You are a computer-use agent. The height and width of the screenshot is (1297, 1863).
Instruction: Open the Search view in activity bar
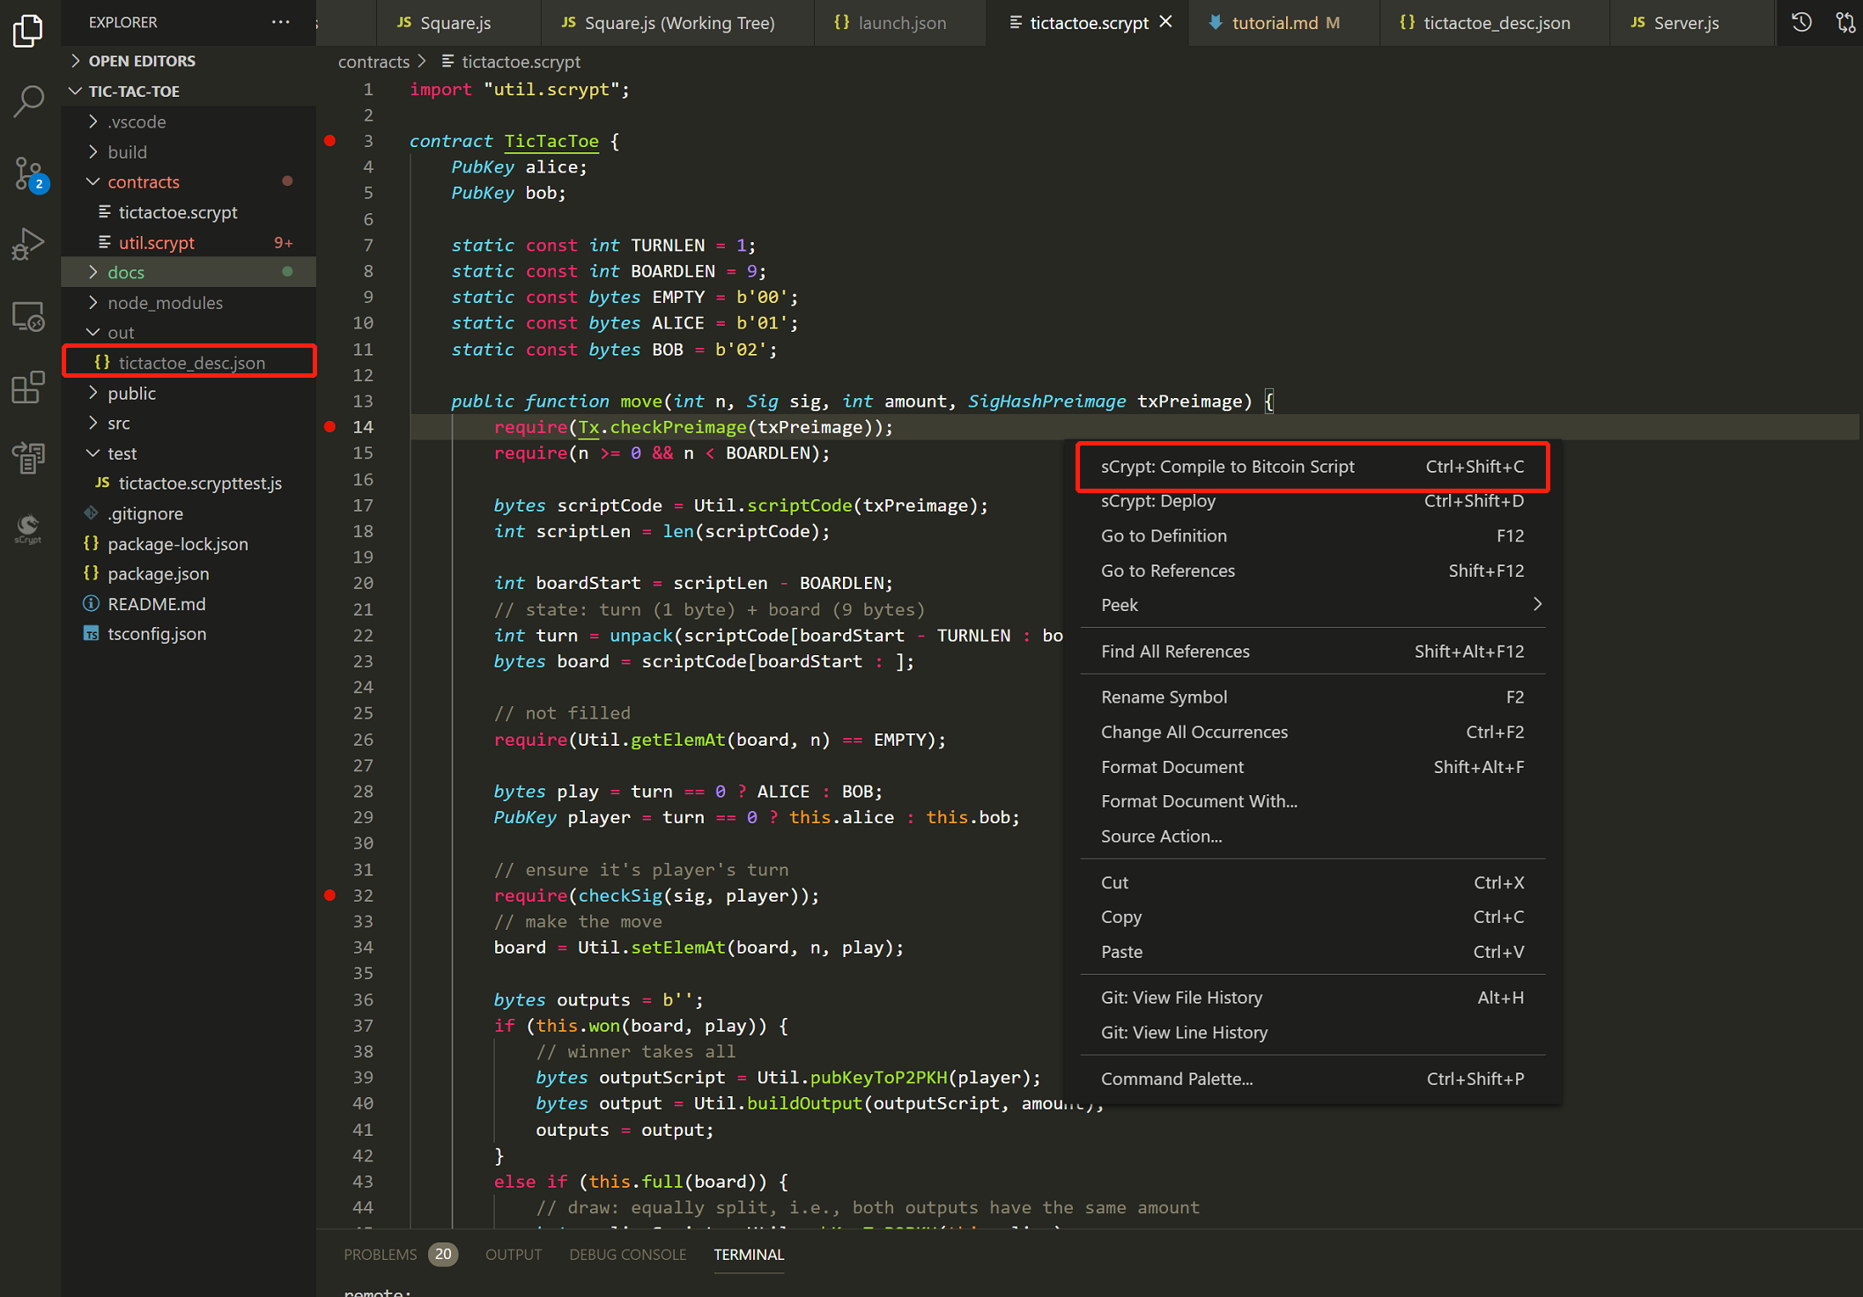point(29,100)
